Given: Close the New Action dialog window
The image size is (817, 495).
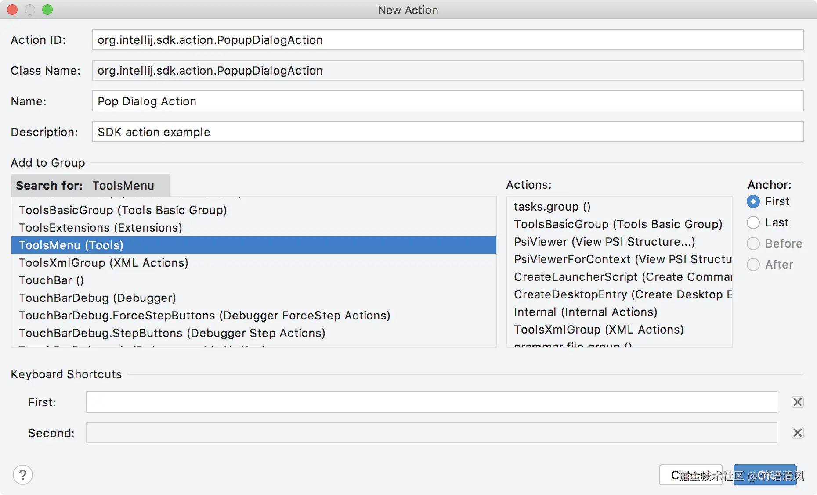Looking at the screenshot, I should tap(12, 10).
